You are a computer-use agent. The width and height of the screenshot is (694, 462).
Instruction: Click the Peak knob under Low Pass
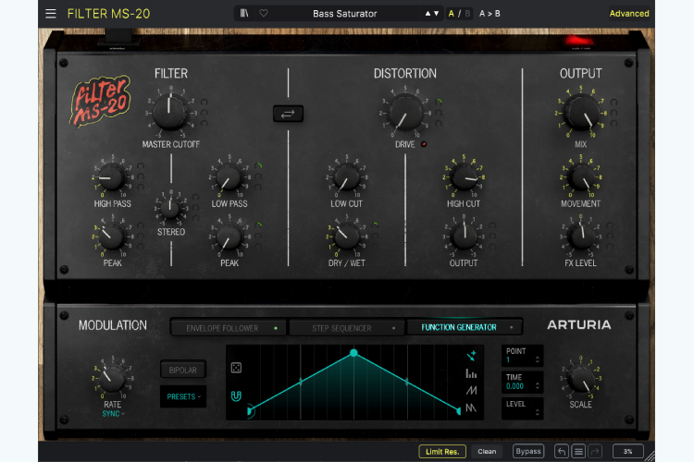tap(229, 237)
